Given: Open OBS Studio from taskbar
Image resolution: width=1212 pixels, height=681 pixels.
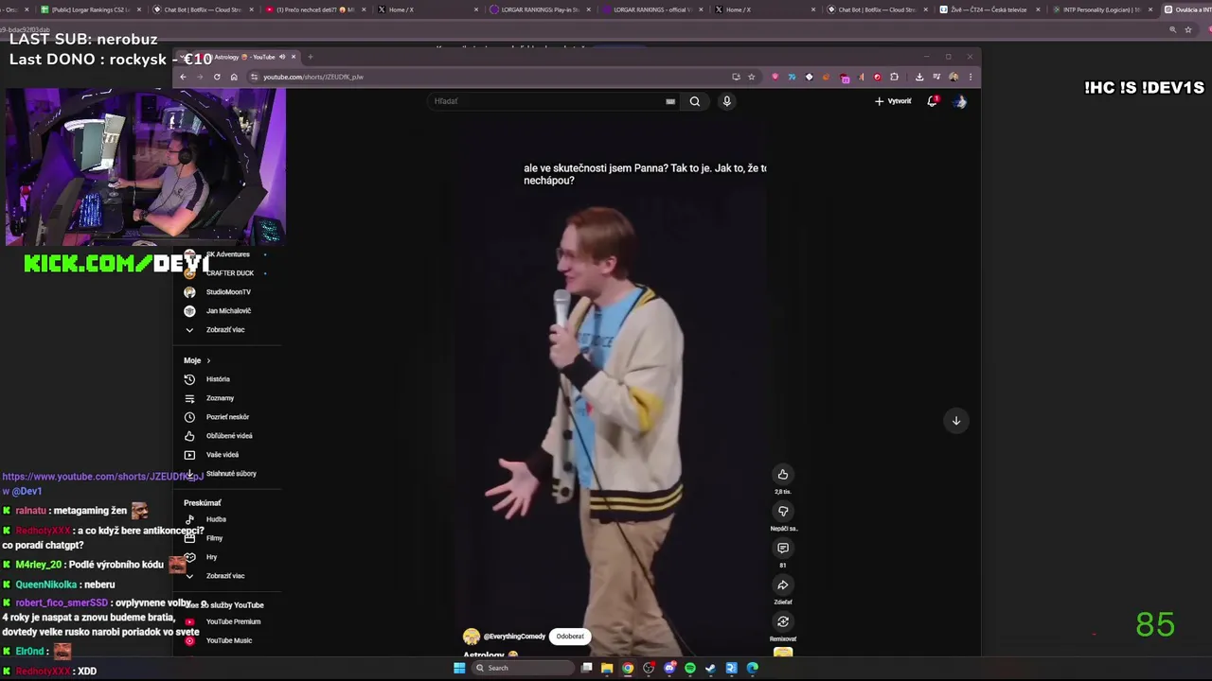Looking at the screenshot, I should 649,668.
